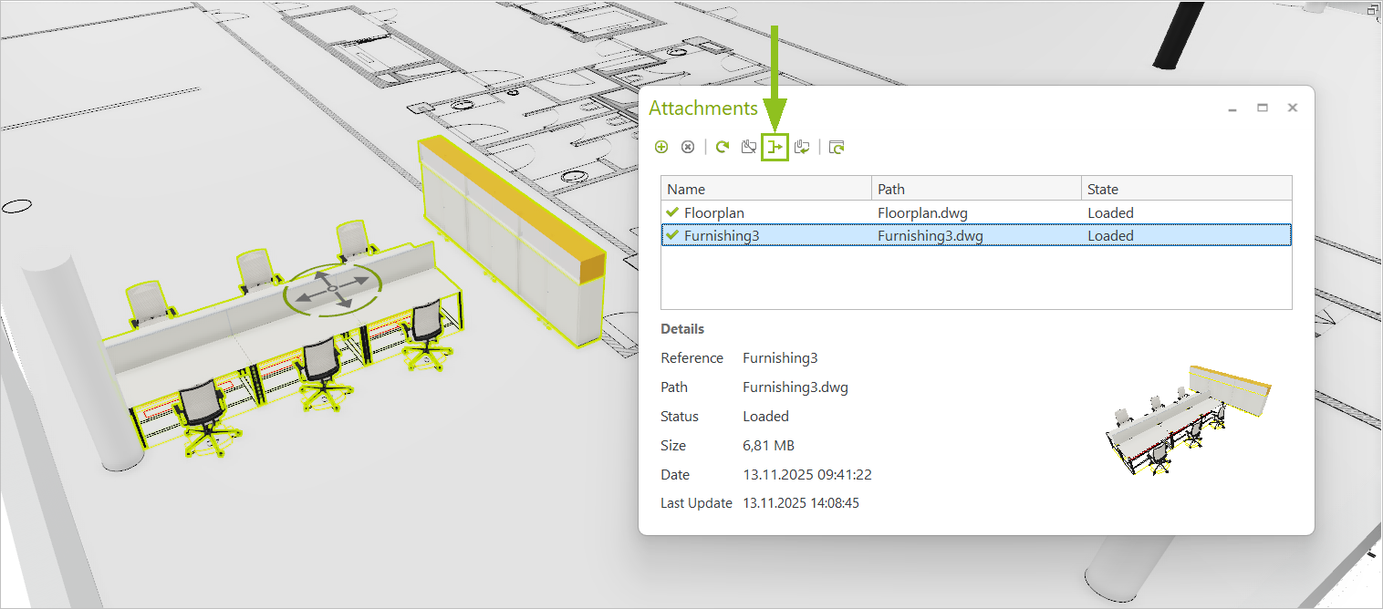Click the Furnishing3.dwg path link in Details
Viewport: 1383px width, 609px height.
coord(795,387)
